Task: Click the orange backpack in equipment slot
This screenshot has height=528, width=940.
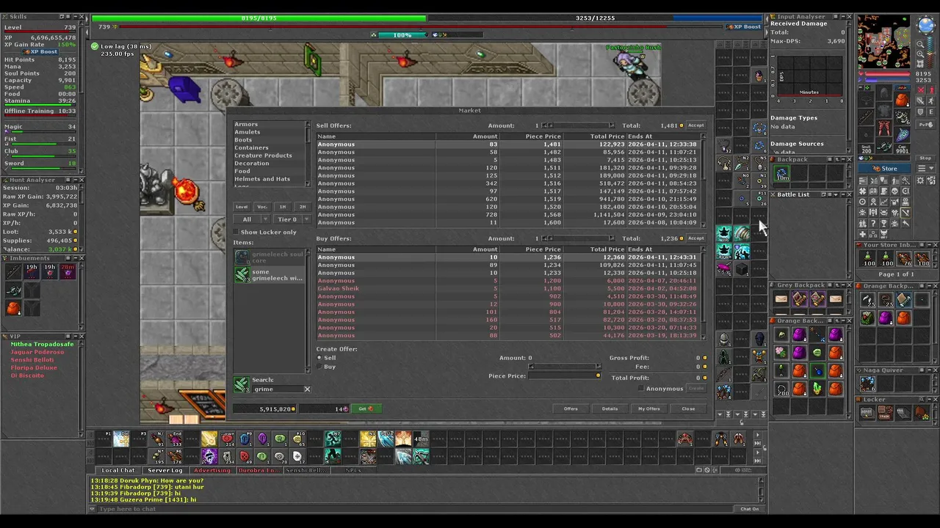Action: (902, 100)
